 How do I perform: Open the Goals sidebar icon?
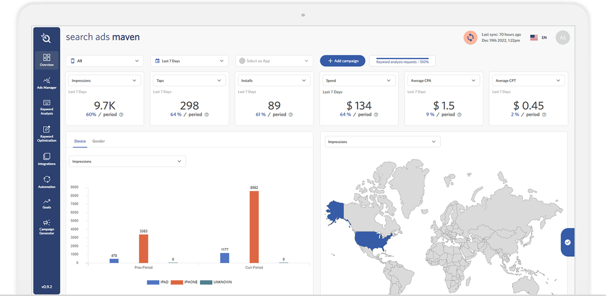tap(47, 203)
